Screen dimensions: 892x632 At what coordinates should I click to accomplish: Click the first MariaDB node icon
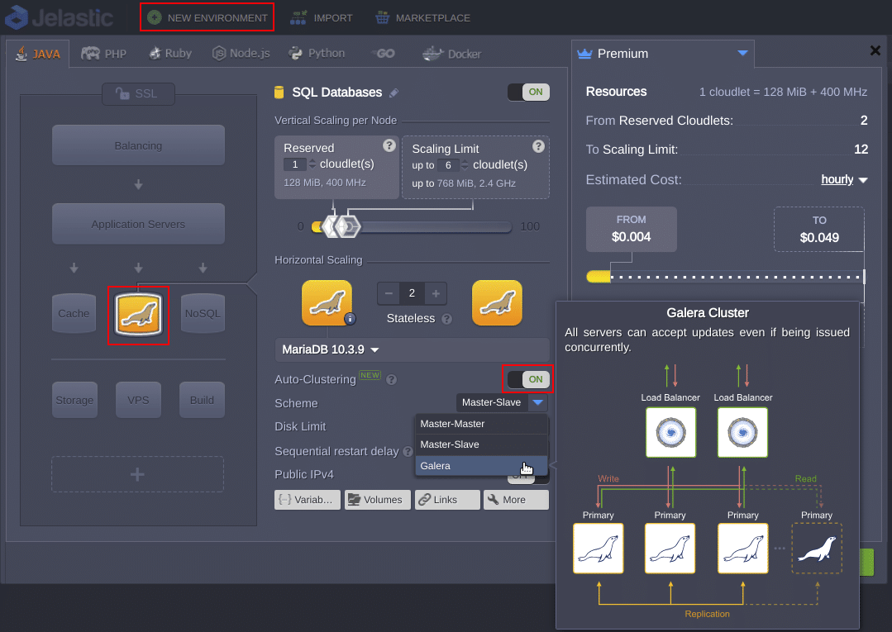pos(327,303)
